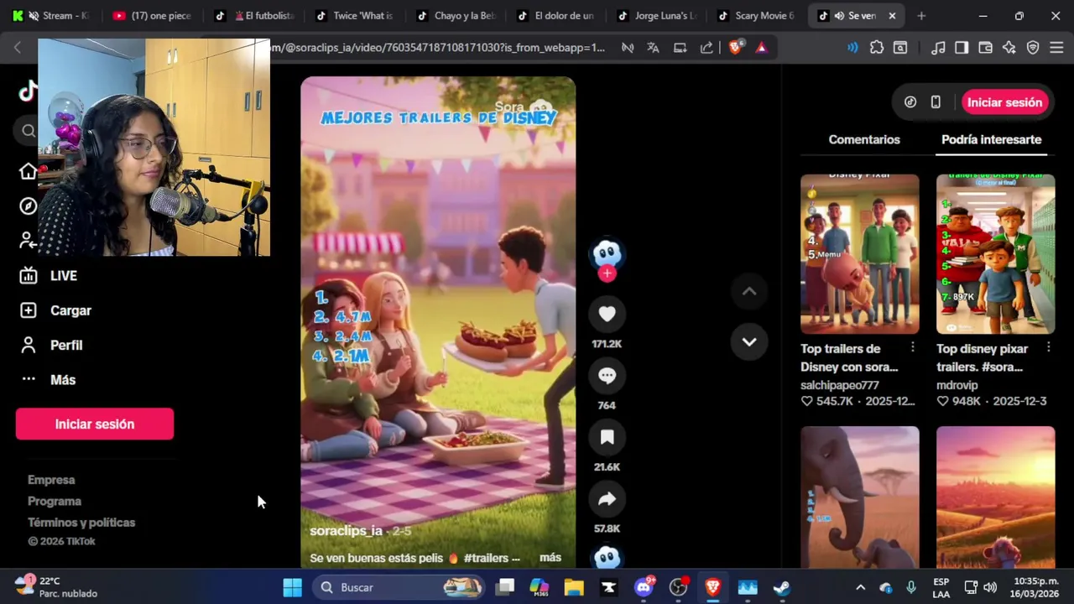Open the '#trailers' hashtag in caption
1074x604 pixels.
click(486, 558)
